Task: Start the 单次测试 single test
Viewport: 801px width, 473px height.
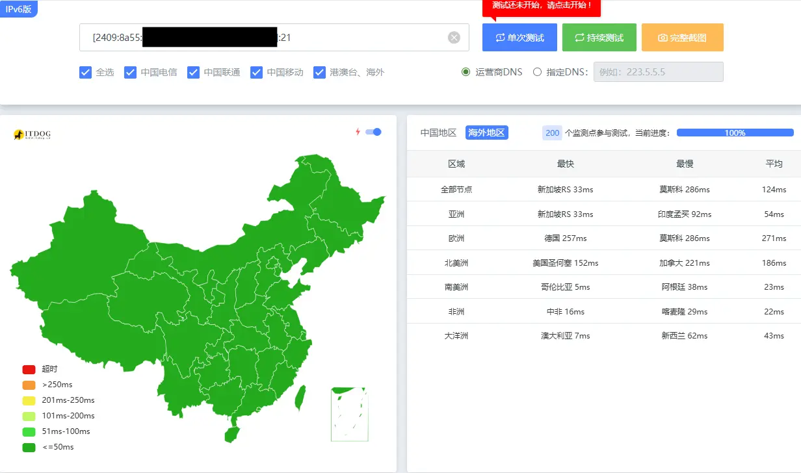Action: tap(519, 38)
